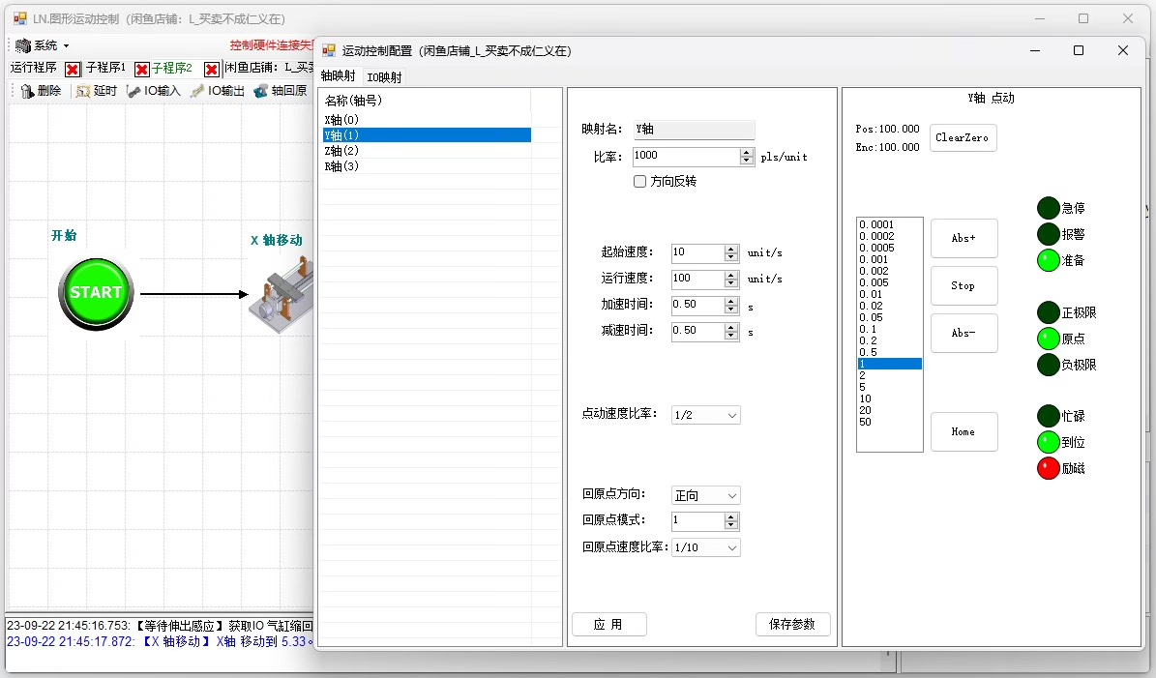Viewport: 1156px width, 678px height.
Task: Open the 子程序2 tab in main window
Action: click(172, 68)
